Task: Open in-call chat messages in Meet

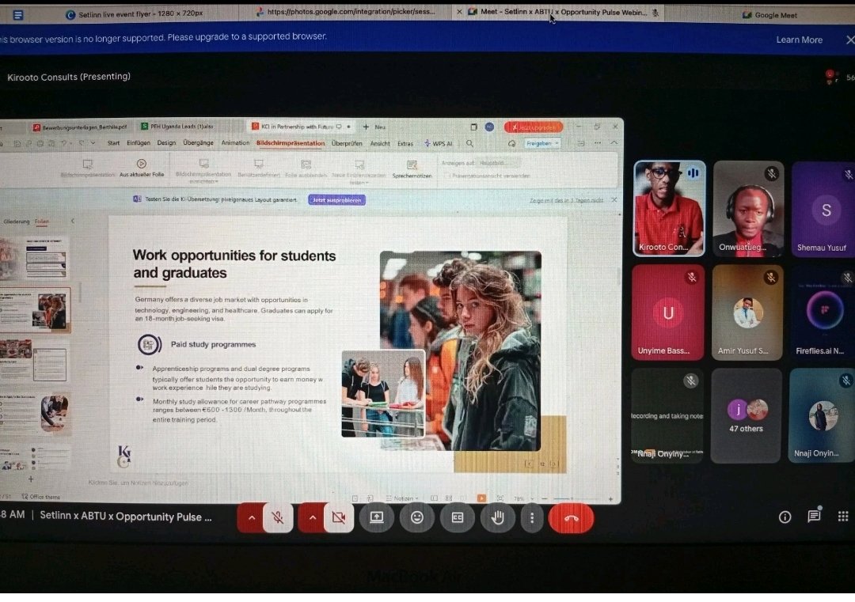Action: click(x=814, y=517)
